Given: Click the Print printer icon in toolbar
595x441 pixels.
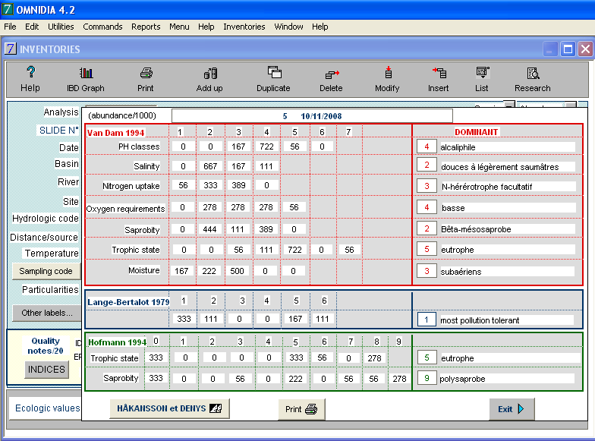Looking at the screenshot, I should coord(146,73).
